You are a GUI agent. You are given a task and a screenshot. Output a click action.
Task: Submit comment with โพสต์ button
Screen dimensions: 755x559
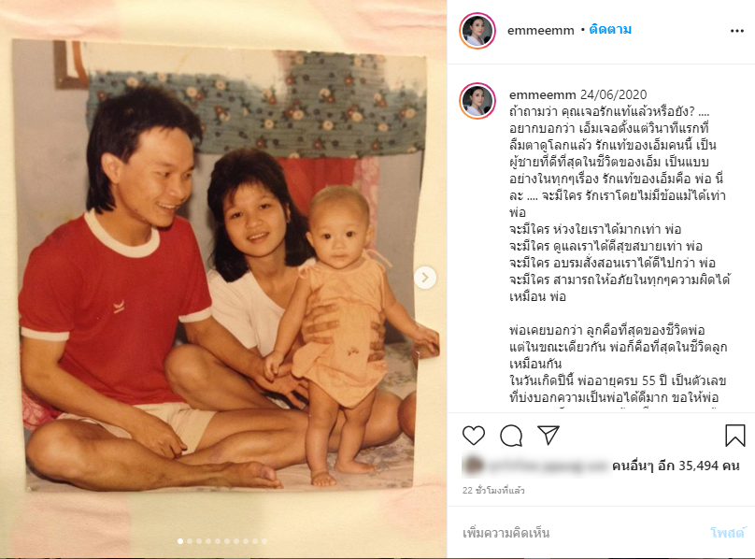[x=728, y=533]
